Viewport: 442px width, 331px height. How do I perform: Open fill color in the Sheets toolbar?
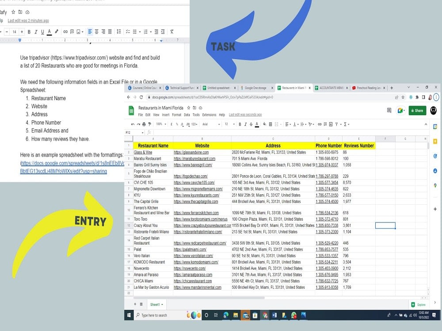click(x=264, y=124)
